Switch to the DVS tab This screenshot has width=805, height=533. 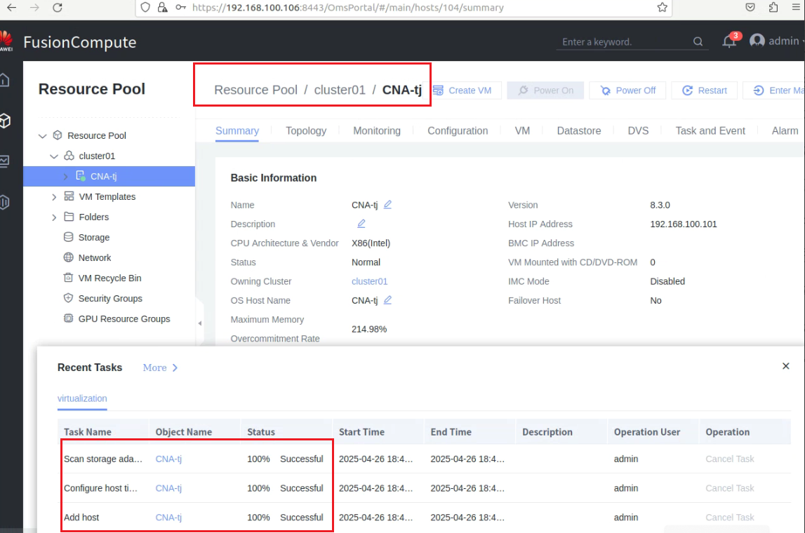[x=638, y=131]
